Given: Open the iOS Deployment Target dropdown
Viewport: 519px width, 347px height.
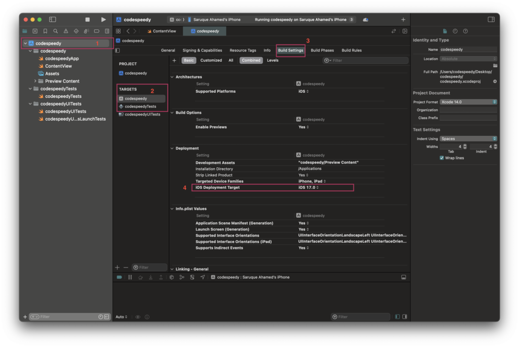Looking at the screenshot, I should [309, 187].
